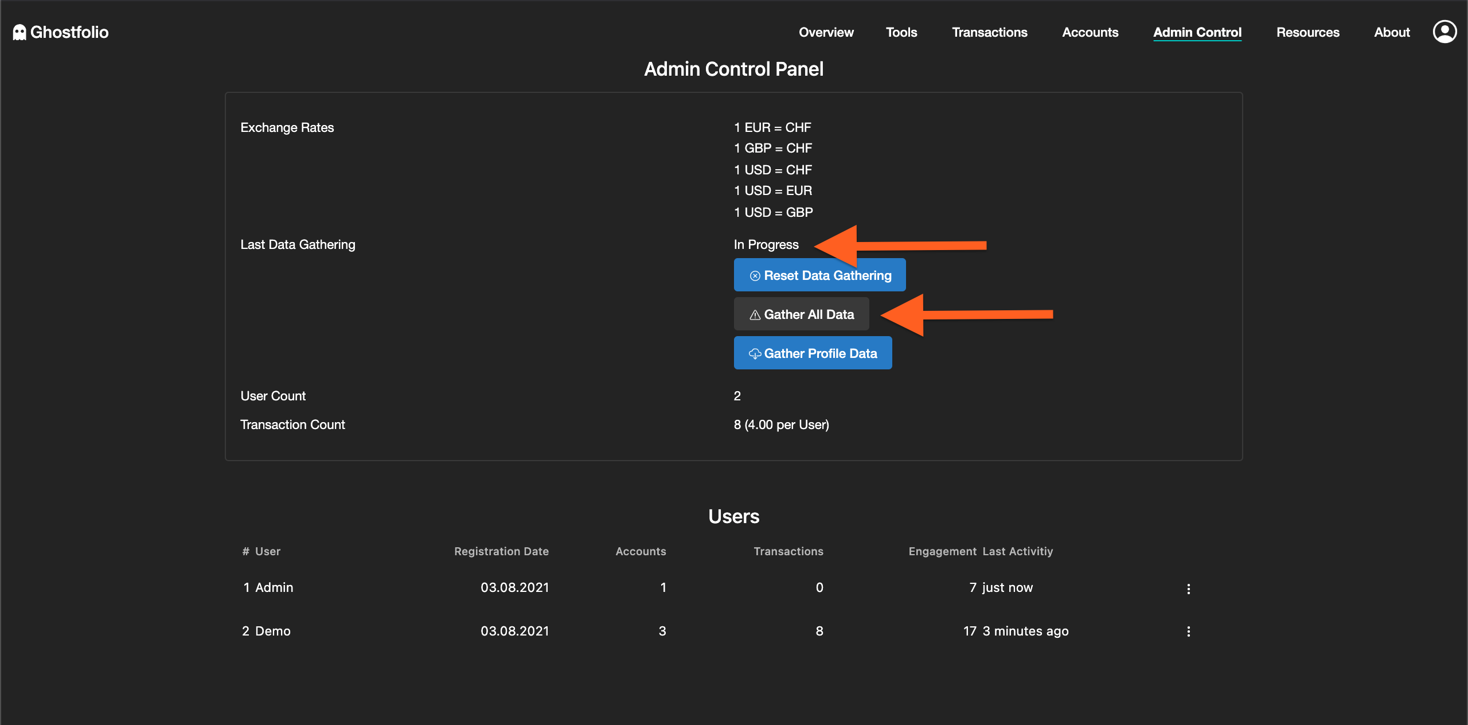1468x725 pixels.
Task: Click the Registration Date column header
Action: (501, 551)
